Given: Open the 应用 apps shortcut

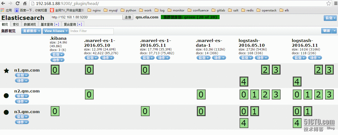Looking at the screenshot, I should click(x=6, y=10).
